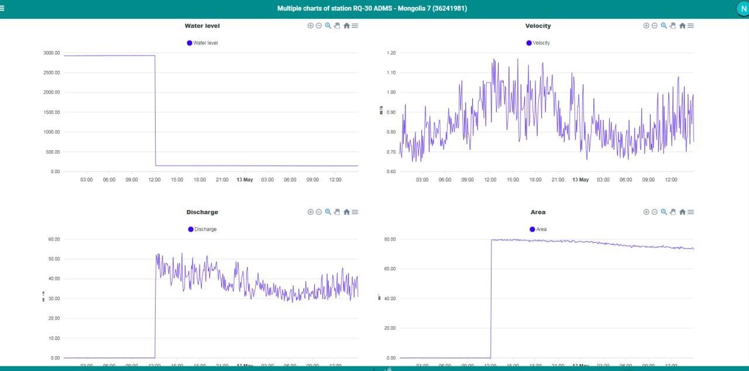
Task: Select the magnifier zoom tool on Velocity chart
Action: coord(664,26)
